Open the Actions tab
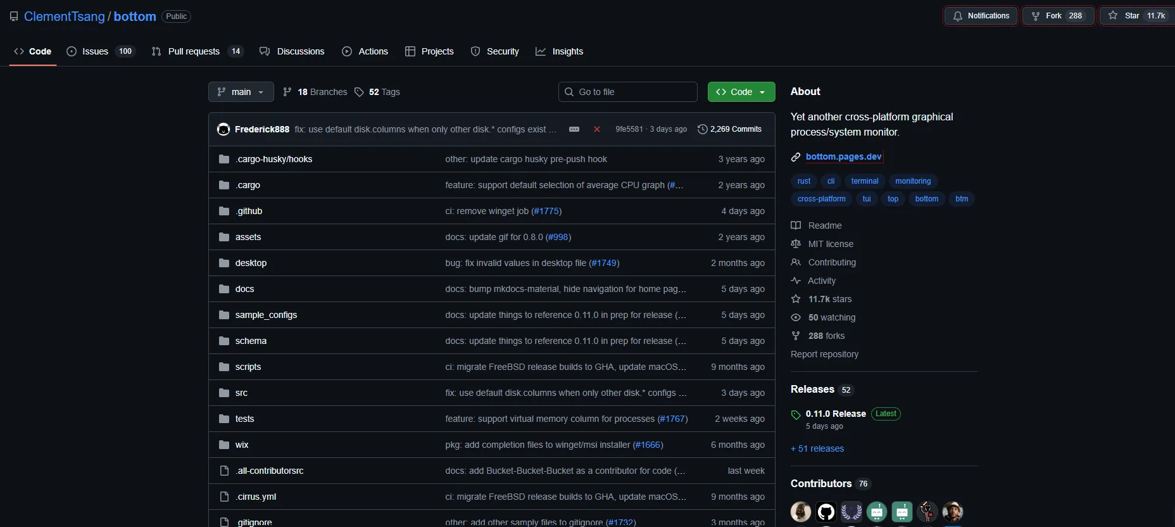 [365, 51]
